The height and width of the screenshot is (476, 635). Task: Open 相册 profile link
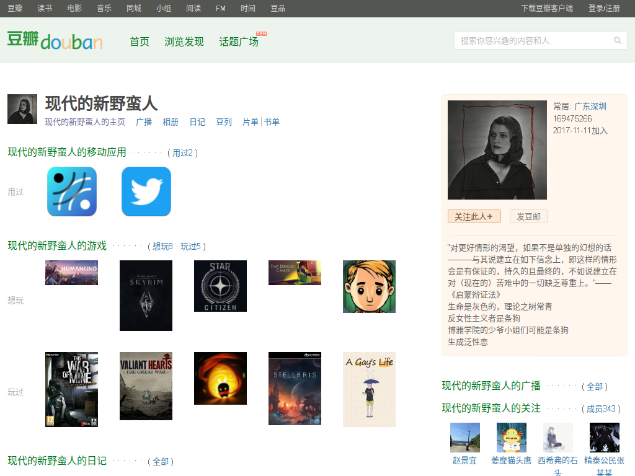tap(171, 122)
